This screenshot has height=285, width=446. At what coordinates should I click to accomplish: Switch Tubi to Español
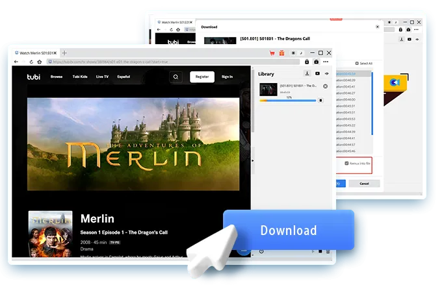[x=124, y=77]
